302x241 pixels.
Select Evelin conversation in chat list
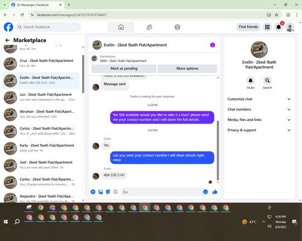(41, 81)
